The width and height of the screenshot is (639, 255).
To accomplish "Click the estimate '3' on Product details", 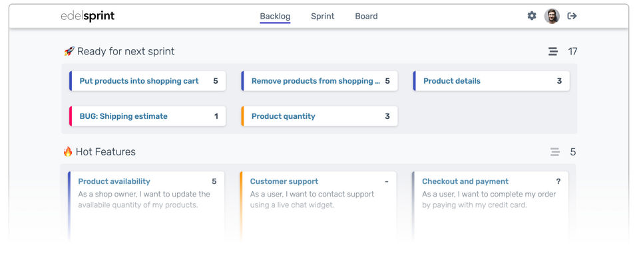I will pyautogui.click(x=559, y=81).
